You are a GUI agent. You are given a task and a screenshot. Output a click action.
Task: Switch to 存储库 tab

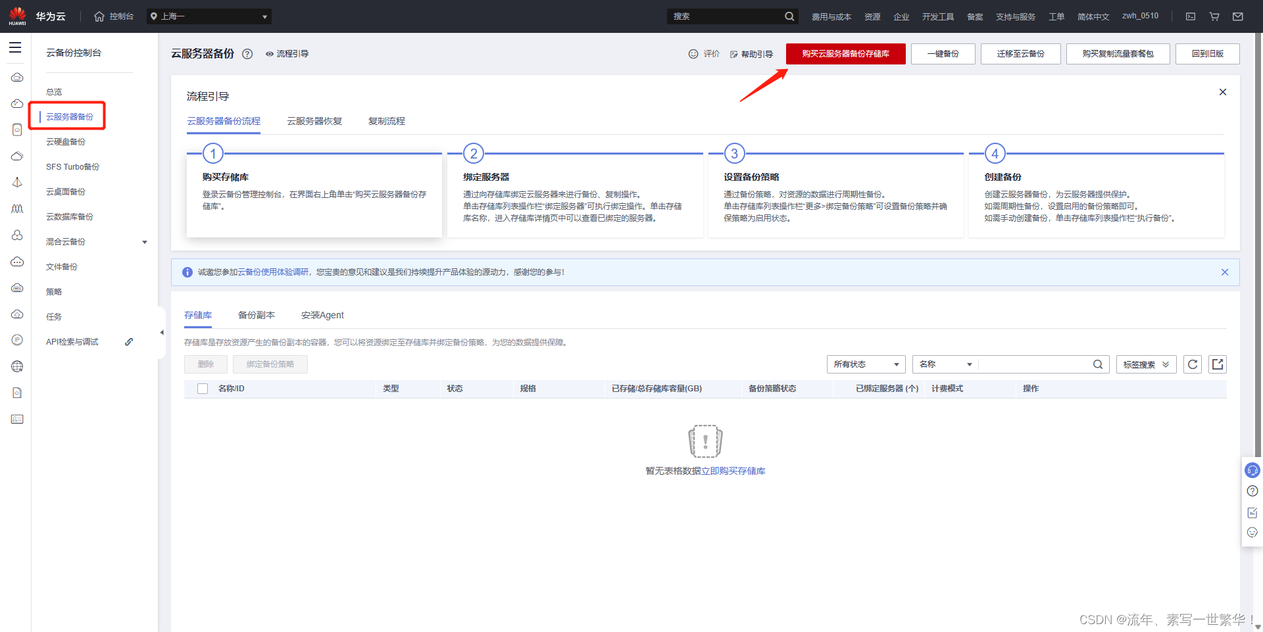pyautogui.click(x=198, y=316)
